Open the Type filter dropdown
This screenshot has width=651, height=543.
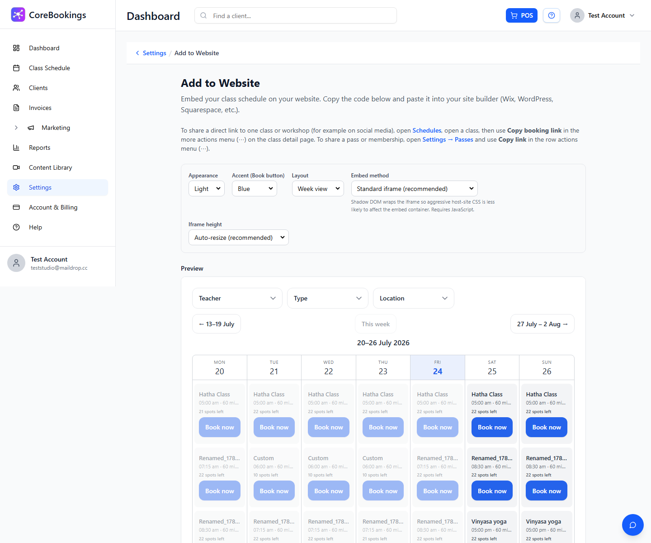(328, 298)
